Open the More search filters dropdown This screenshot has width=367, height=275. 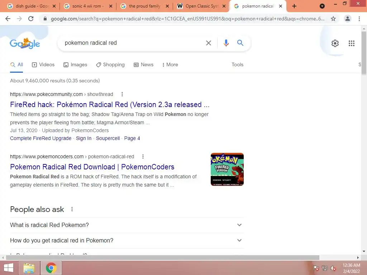click(x=170, y=64)
